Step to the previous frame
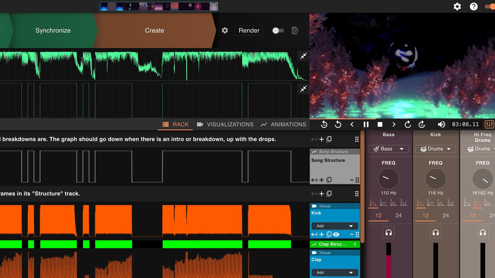 (x=352, y=124)
